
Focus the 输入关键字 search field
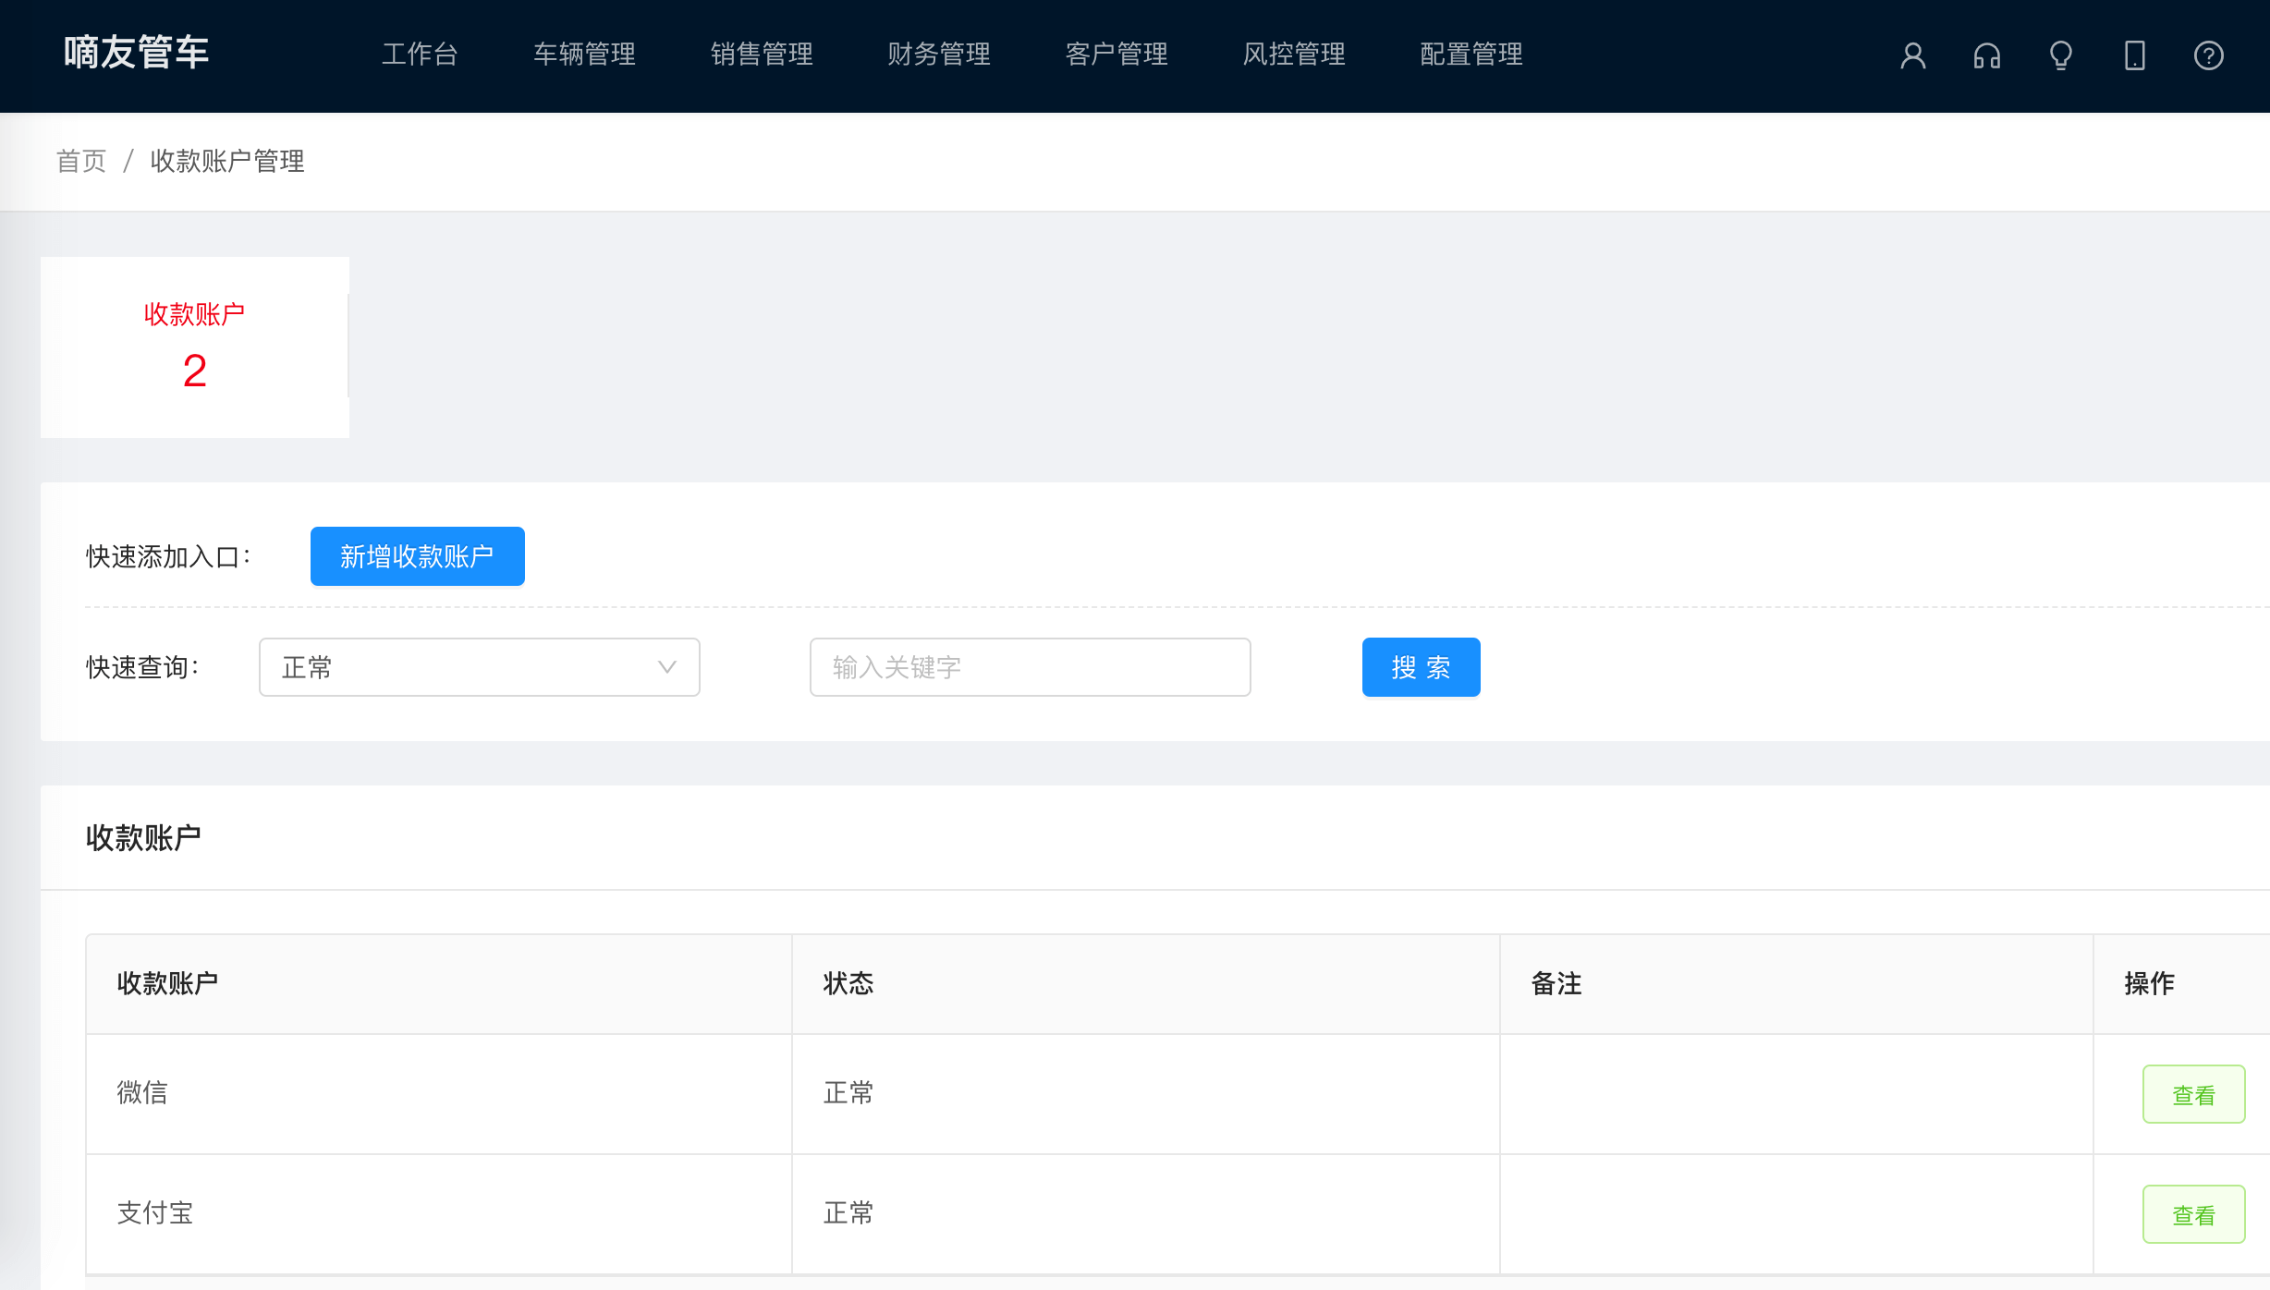point(1031,667)
